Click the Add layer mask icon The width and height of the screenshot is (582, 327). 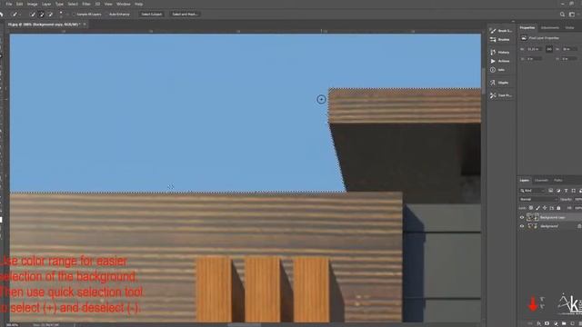tap(547, 323)
